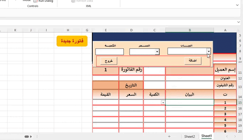Click the خروج exit button

(109, 61)
